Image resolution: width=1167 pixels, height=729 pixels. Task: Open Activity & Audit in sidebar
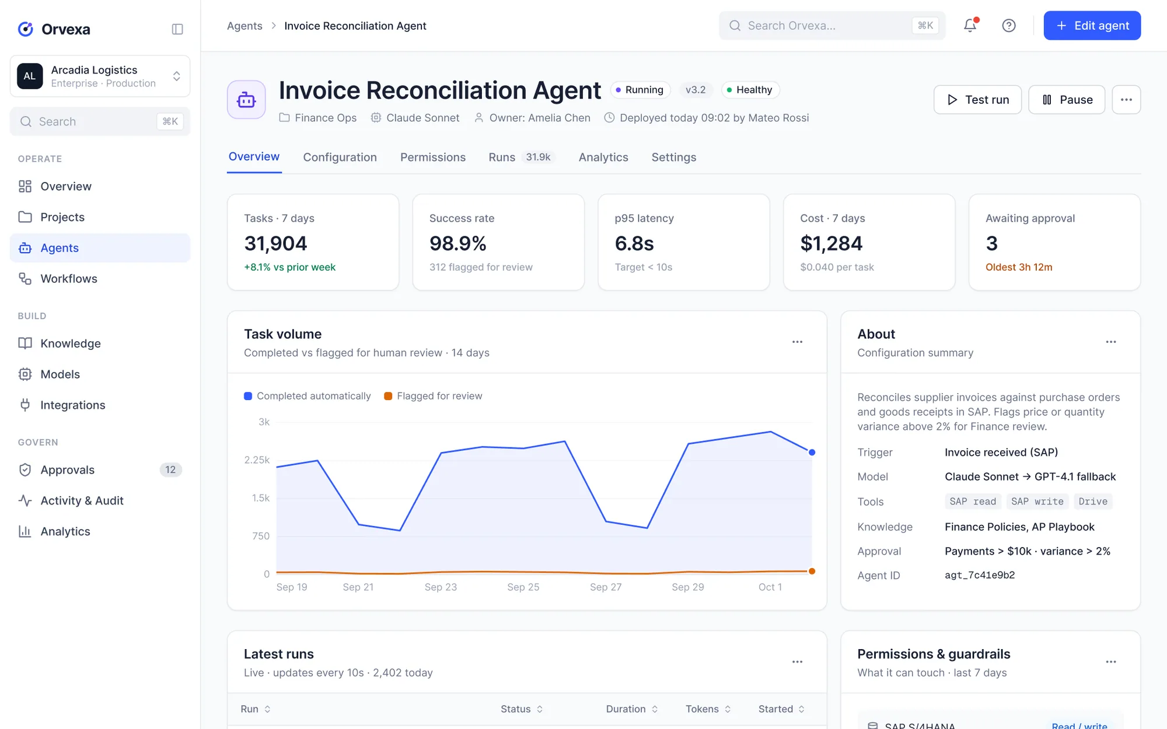click(100, 501)
